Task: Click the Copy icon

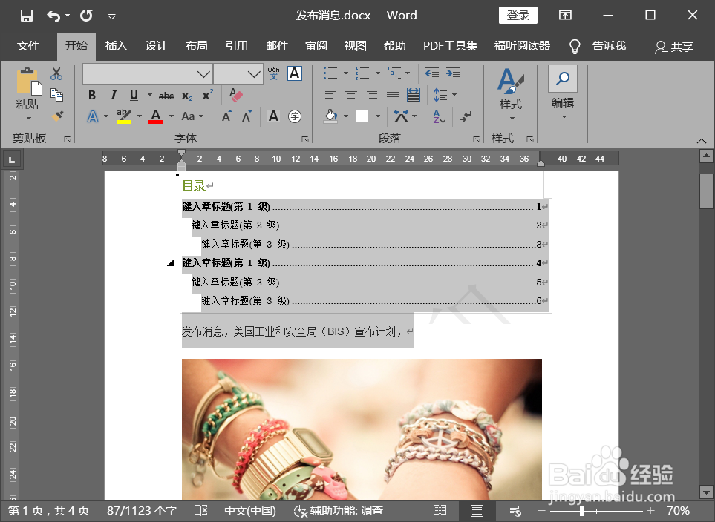Action: click(57, 95)
